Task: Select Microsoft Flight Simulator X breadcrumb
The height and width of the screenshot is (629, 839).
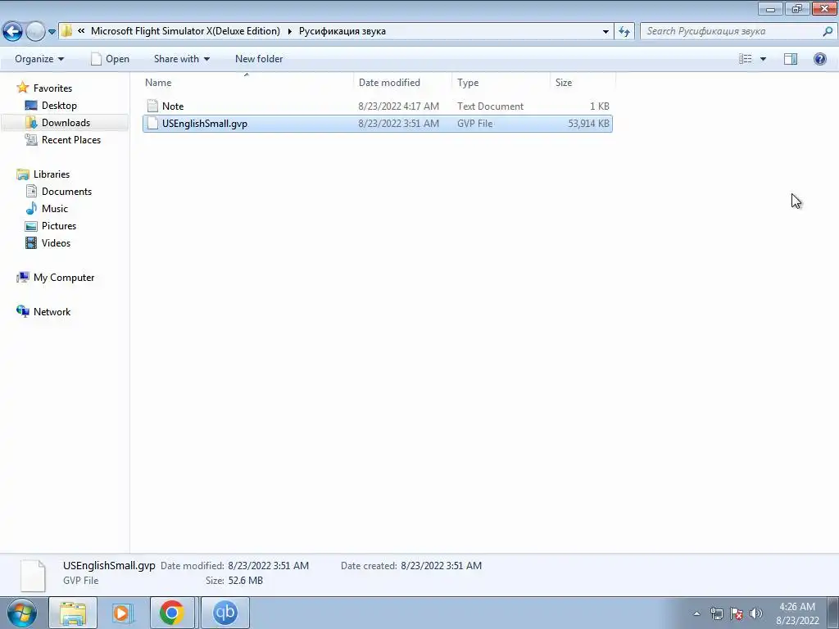Action: point(185,31)
